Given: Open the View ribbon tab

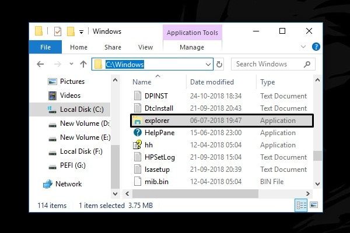Looking at the screenshot, I should (145, 47).
